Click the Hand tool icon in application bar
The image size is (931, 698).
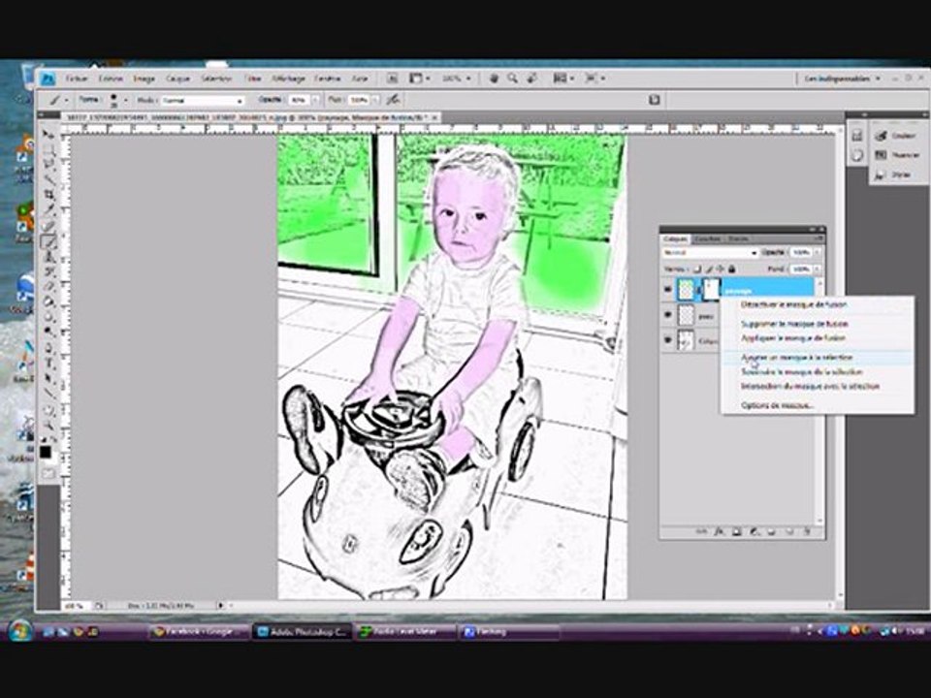pyautogui.click(x=494, y=79)
